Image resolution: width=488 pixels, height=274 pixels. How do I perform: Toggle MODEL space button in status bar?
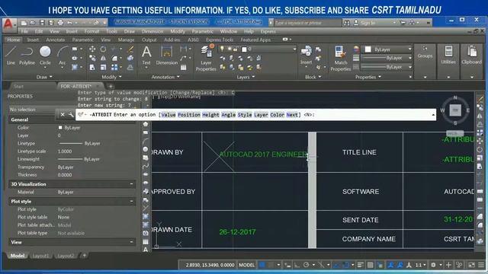coord(246,265)
